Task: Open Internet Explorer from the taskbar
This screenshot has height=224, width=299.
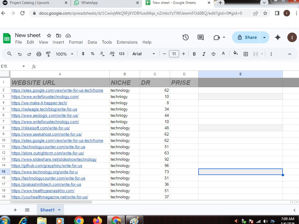Action: coord(23,221)
